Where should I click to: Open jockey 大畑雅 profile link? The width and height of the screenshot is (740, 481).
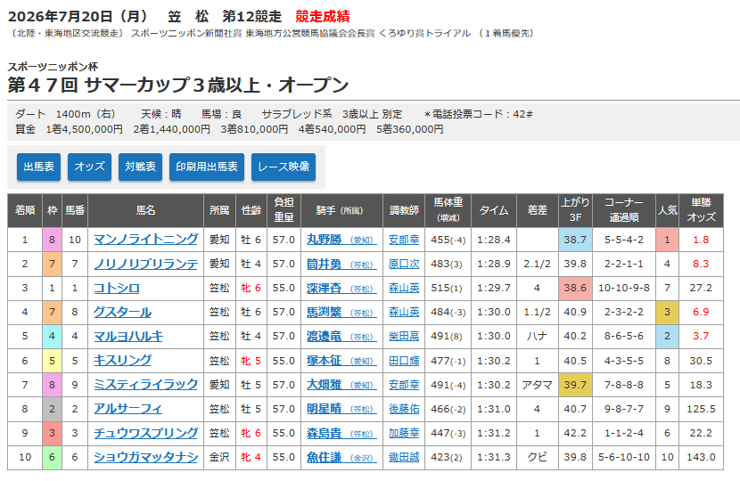[x=341, y=385]
